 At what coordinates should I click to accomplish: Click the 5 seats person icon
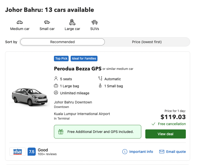click(x=56, y=79)
